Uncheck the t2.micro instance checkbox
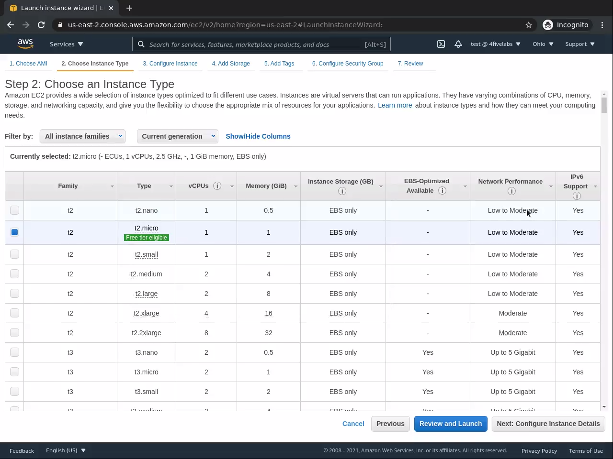The width and height of the screenshot is (613, 459). coord(15,232)
